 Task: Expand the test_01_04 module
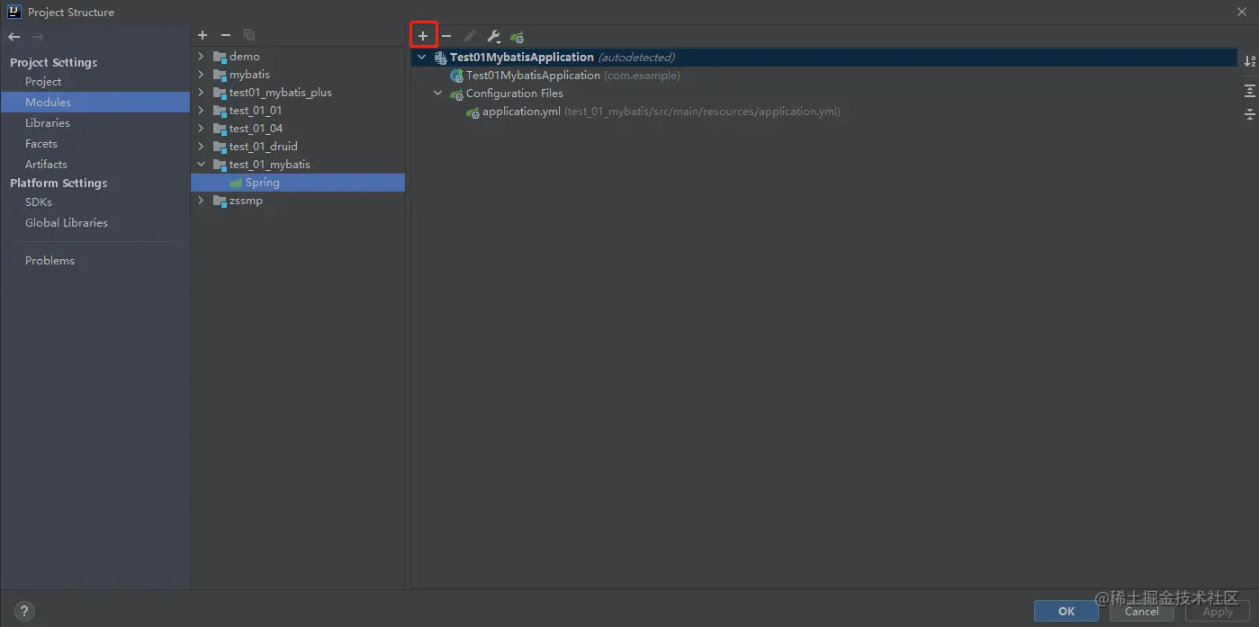pyautogui.click(x=202, y=129)
